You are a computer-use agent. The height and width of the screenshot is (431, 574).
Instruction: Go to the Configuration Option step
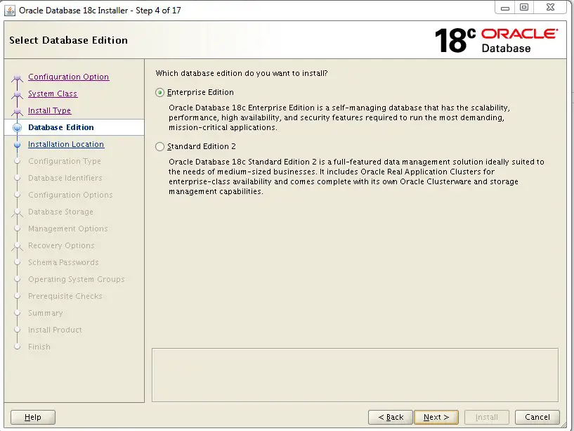point(68,77)
